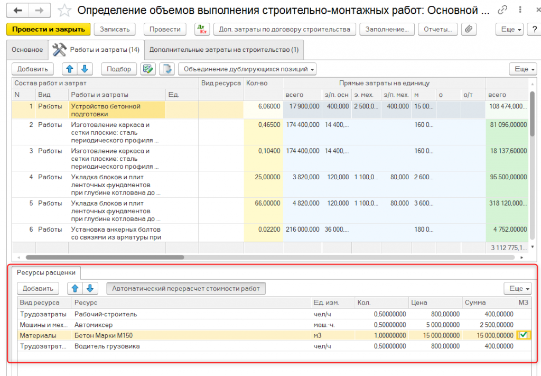Add document to favorites with star icon
Image resolution: width=541 pixels, height=376 pixels.
(x=64, y=10)
